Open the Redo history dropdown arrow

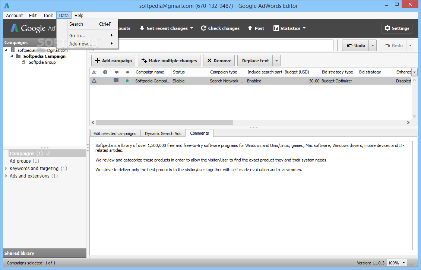click(x=410, y=45)
